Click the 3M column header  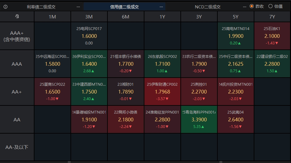89,17
